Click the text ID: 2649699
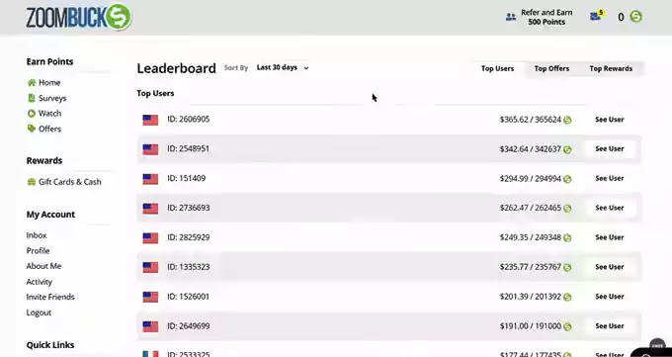This screenshot has width=672, height=357. coord(189,326)
